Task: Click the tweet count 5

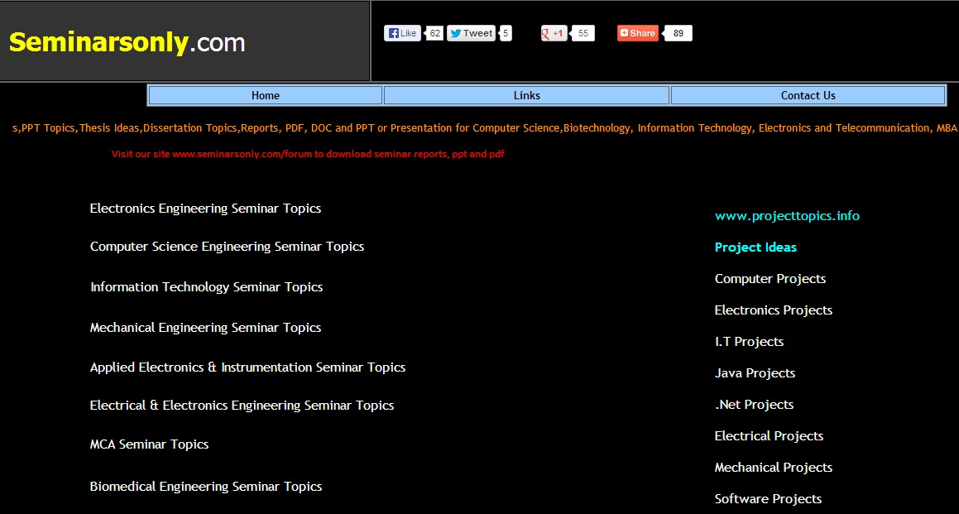Action: tap(506, 33)
